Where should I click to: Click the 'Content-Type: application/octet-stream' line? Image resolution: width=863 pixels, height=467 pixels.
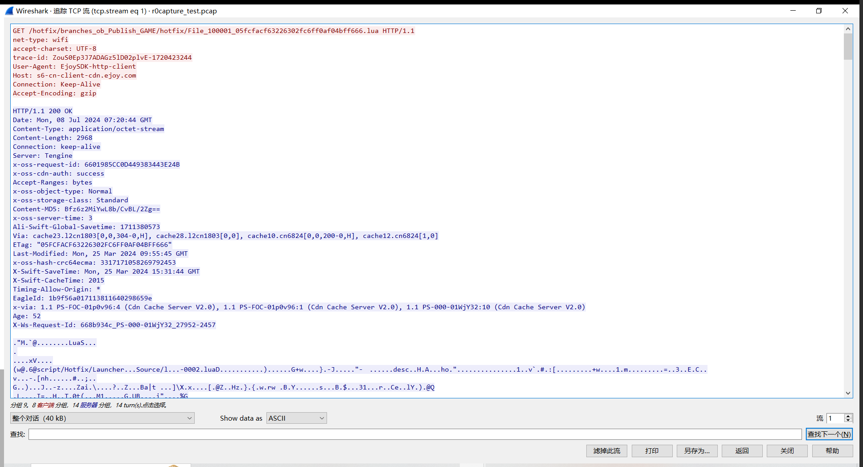point(88,129)
